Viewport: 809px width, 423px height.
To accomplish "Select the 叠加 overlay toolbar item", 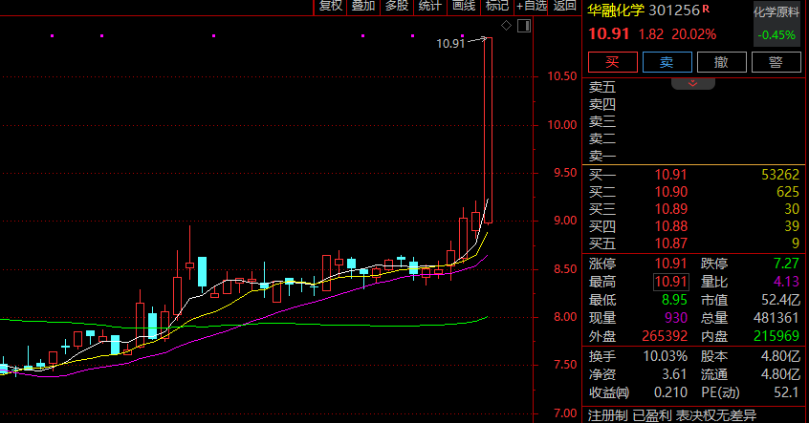I will pos(363,6).
